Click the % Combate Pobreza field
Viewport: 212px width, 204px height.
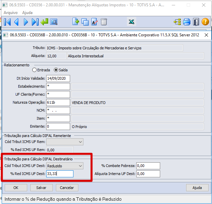[x=148, y=166]
